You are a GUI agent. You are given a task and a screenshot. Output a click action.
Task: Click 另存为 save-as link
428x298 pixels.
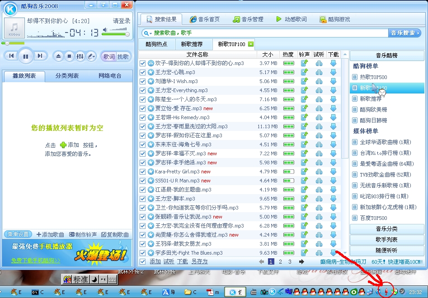(199, 262)
